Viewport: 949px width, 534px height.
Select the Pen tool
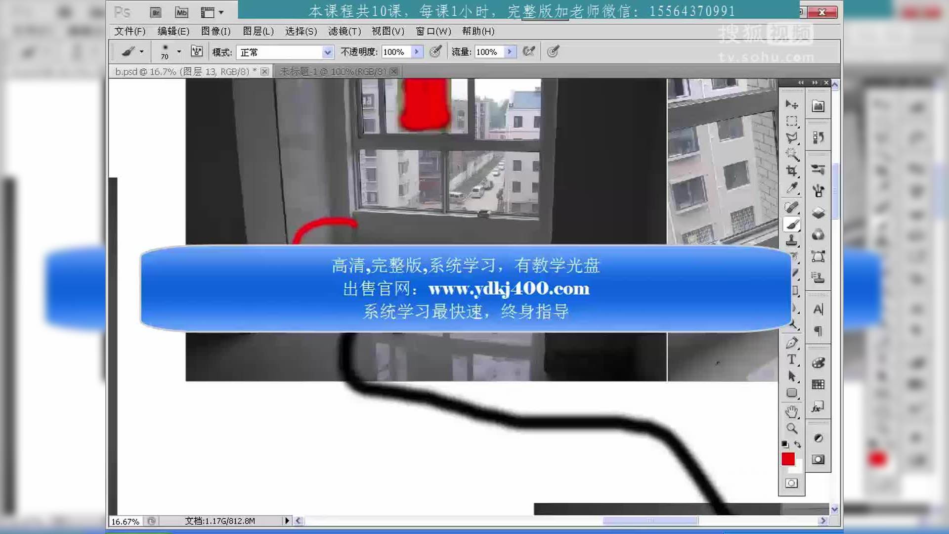[x=792, y=343]
